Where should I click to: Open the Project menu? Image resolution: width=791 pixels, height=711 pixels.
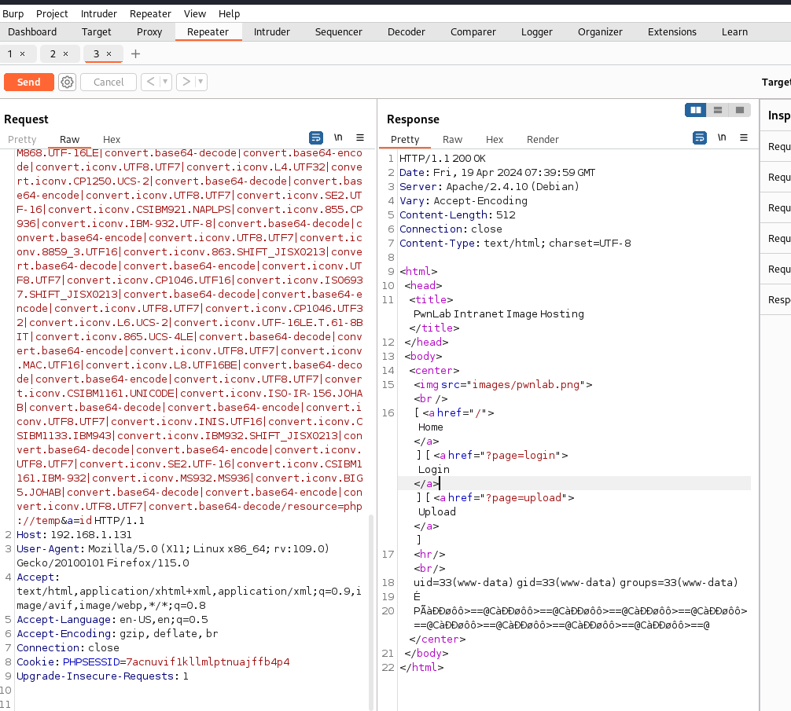(52, 13)
